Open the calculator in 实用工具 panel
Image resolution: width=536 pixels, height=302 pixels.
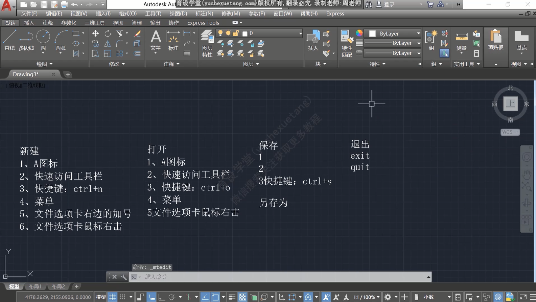(x=476, y=53)
